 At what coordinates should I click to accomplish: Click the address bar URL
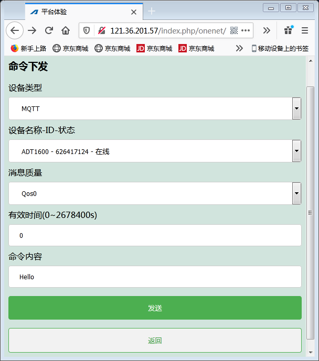coord(168,30)
